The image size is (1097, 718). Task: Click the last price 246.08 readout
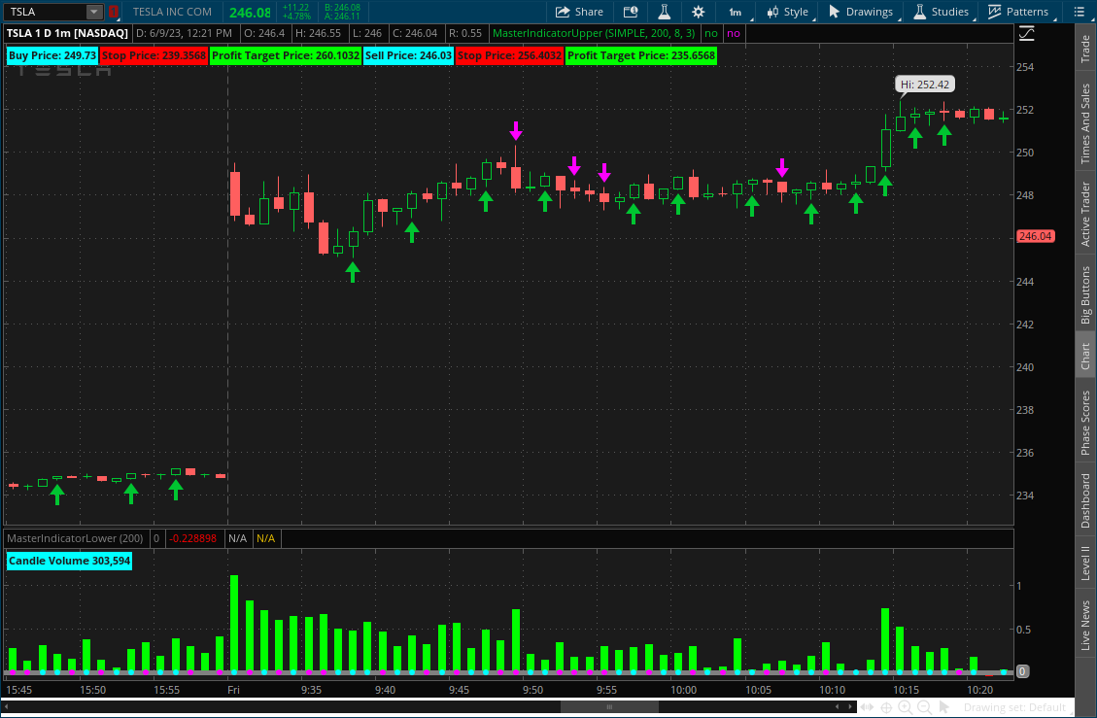[250, 13]
